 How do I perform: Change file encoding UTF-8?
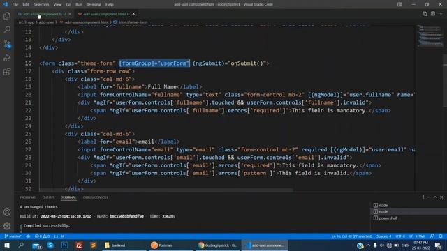400,236
